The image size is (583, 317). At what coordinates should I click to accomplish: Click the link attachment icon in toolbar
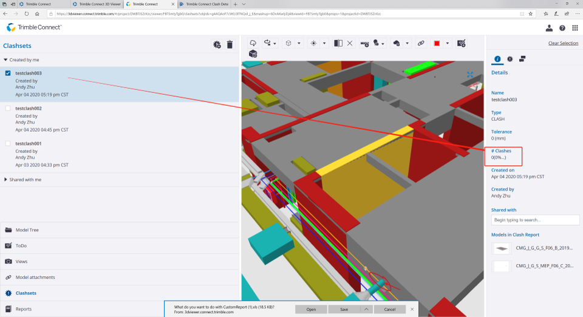click(x=421, y=44)
